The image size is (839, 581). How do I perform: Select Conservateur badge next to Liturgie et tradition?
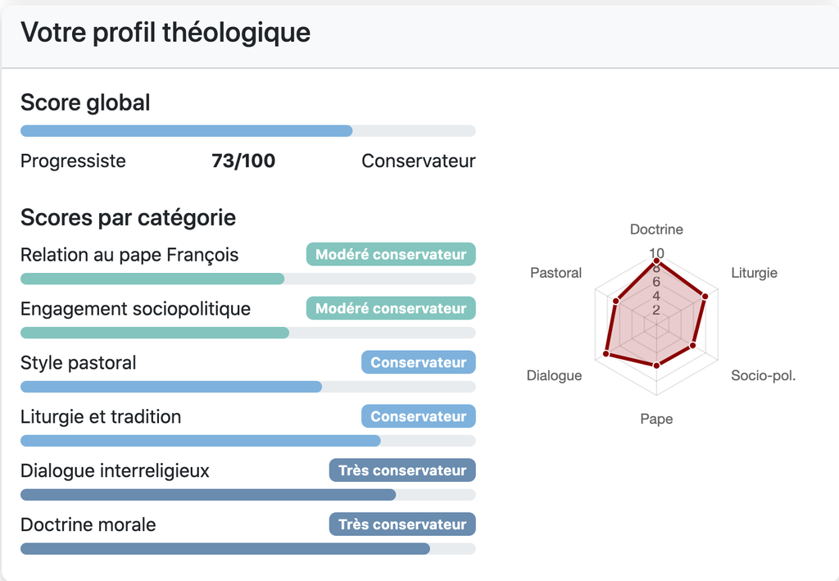[418, 417]
